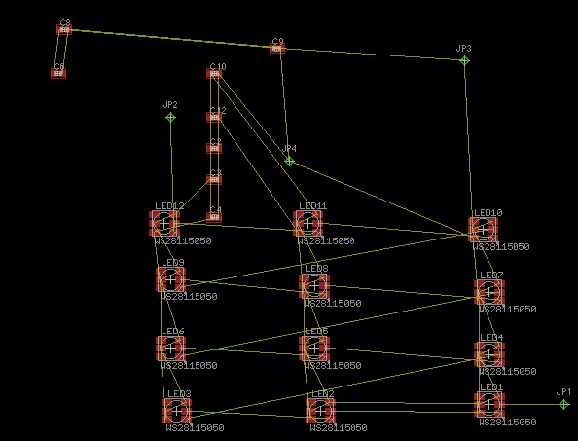Select capacitor C12 footprint

point(214,118)
